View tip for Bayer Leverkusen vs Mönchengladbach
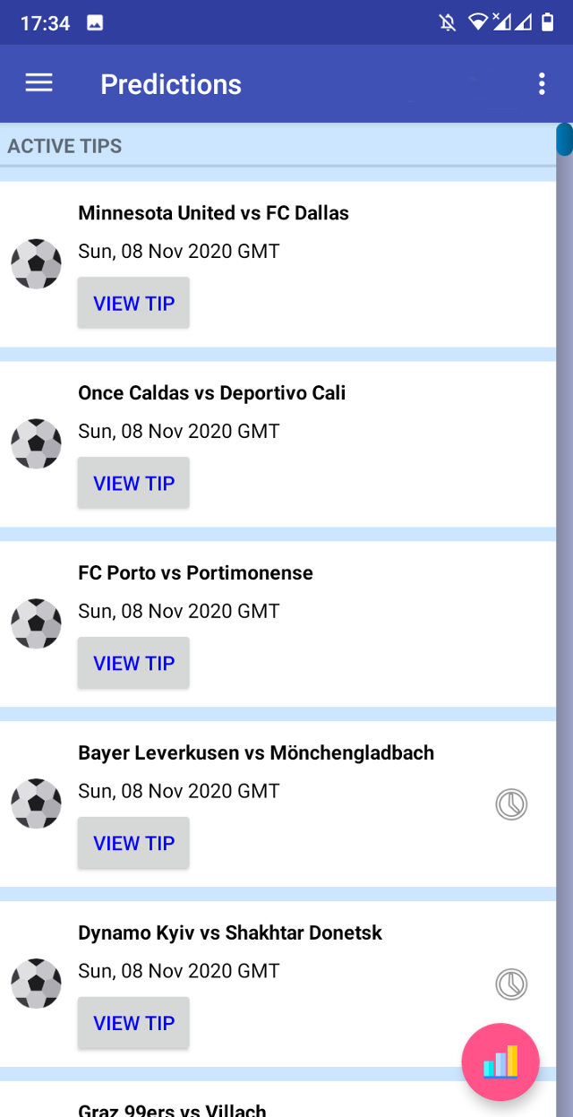This screenshot has width=573, height=1117. click(133, 843)
